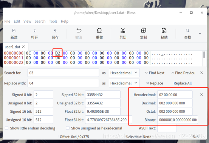Click the Replace All button

pyautogui.click(x=183, y=83)
